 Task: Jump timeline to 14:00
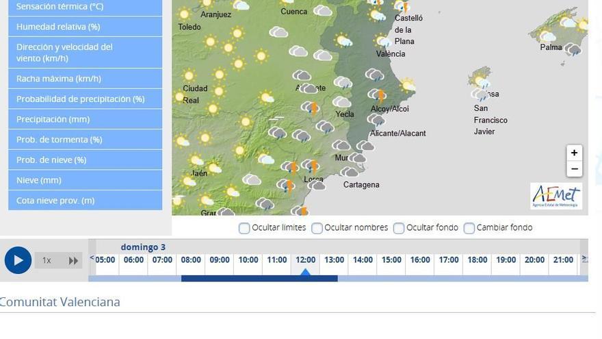pyautogui.click(x=363, y=260)
